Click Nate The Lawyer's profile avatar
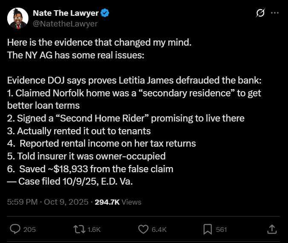Viewport: 288px width, 243px height. coord(18,18)
